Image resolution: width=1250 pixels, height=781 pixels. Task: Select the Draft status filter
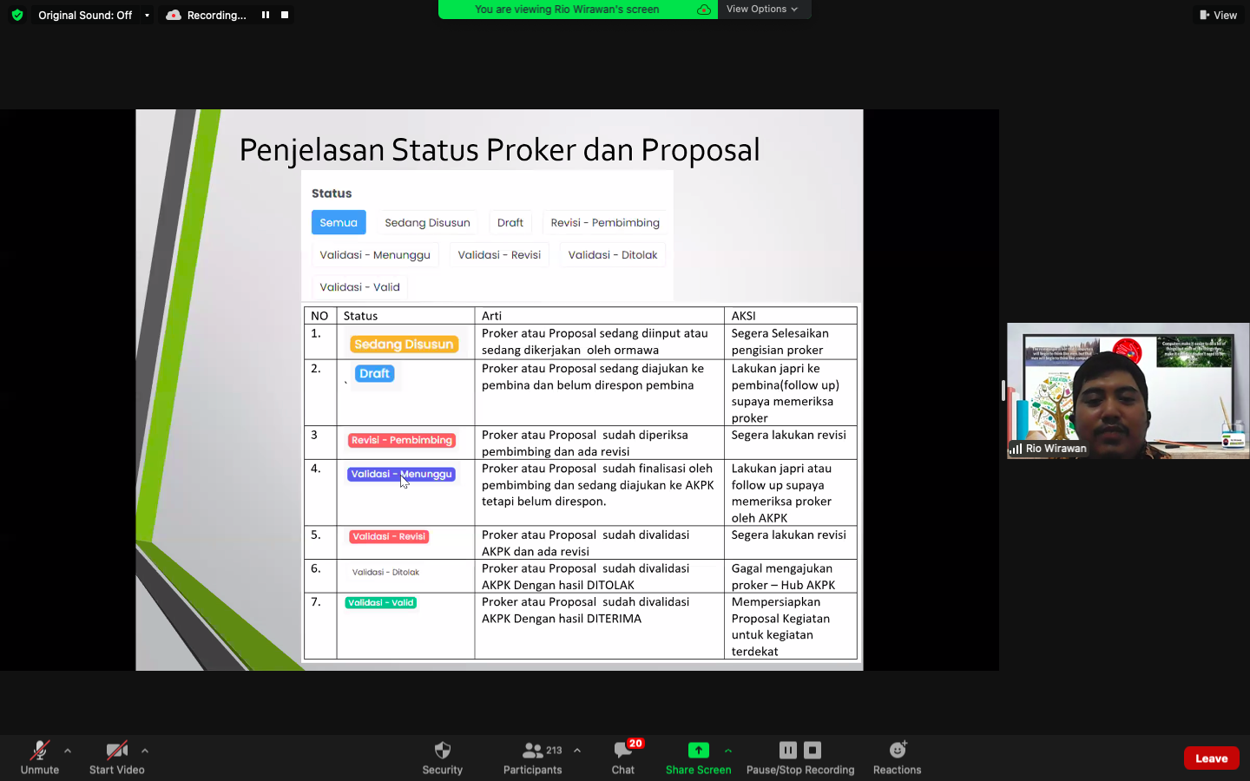[510, 222]
